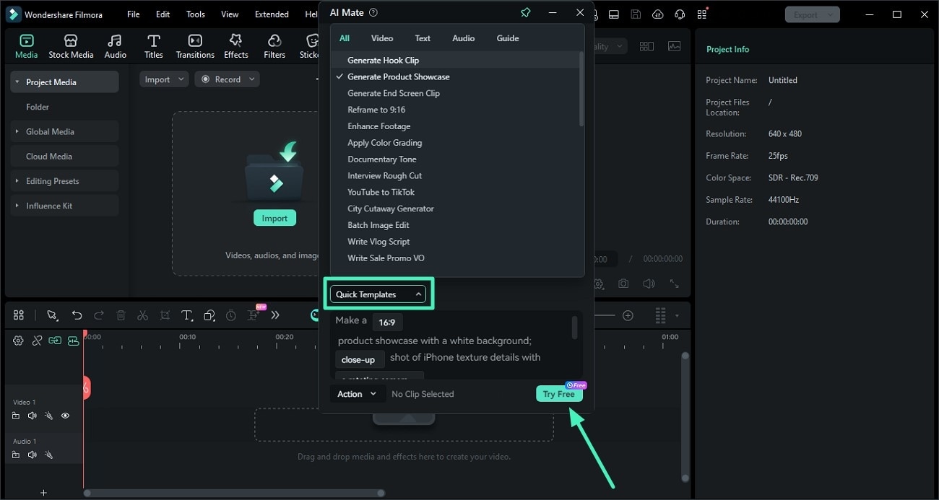Collapse the Project Media tree item
Screen dimensions: 939x500
click(17, 82)
